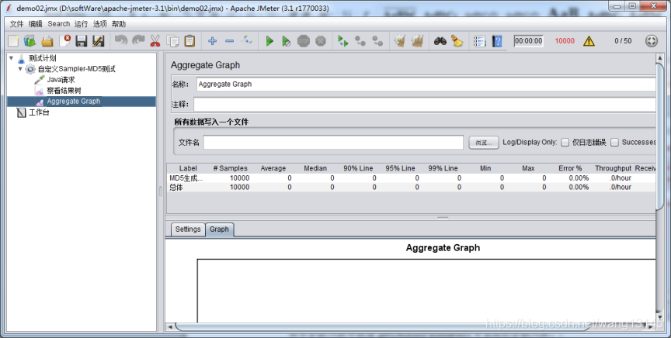Click the Copy icon
This screenshot has height=338, width=671.
(173, 41)
